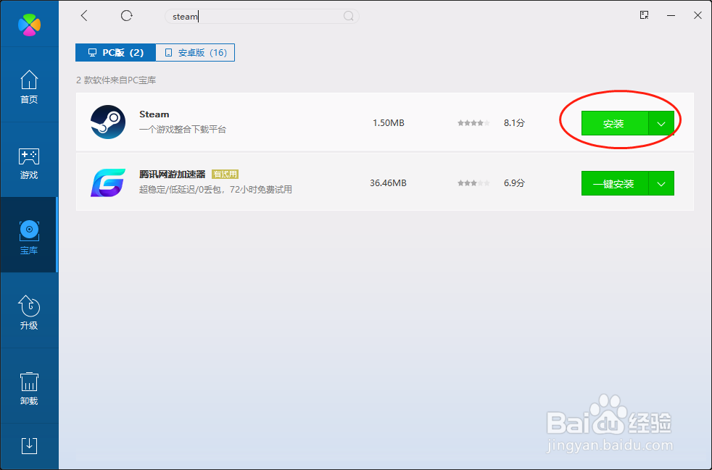The height and width of the screenshot is (470, 712).
Task: Switch to PC版 (2) tab
Action: coord(115,53)
